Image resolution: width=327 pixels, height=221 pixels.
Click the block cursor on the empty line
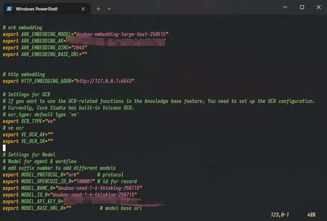click(4, 148)
